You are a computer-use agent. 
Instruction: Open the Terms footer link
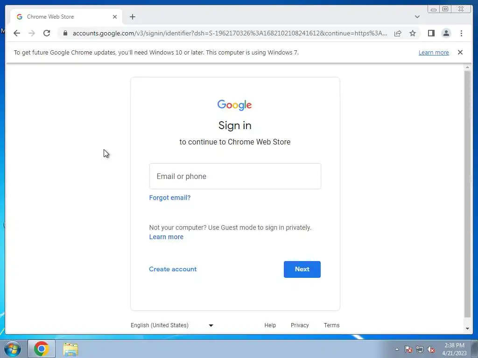point(332,325)
